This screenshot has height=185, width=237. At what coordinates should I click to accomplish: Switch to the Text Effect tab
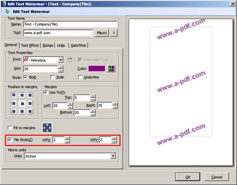point(30,45)
